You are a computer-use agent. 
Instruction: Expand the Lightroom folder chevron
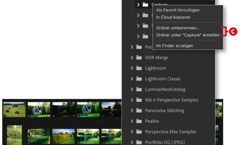(132, 68)
